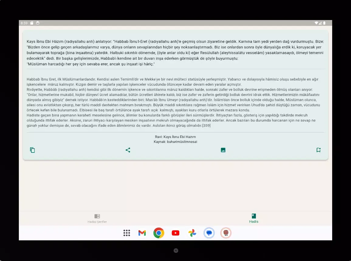
Task: Tap the 8:59 clock in status bar
Action: tap(24, 23)
